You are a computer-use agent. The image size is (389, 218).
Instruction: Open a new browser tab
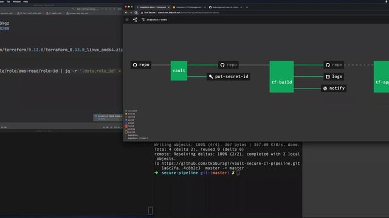pyautogui.click(x=247, y=7)
